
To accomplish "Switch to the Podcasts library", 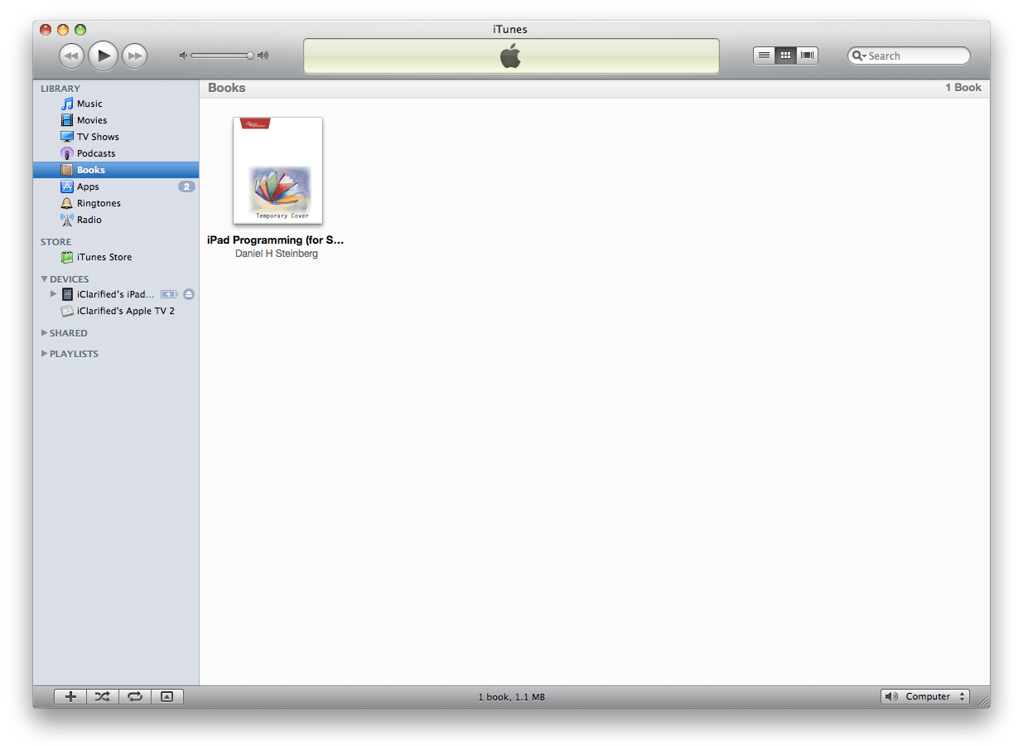I will click(x=94, y=153).
